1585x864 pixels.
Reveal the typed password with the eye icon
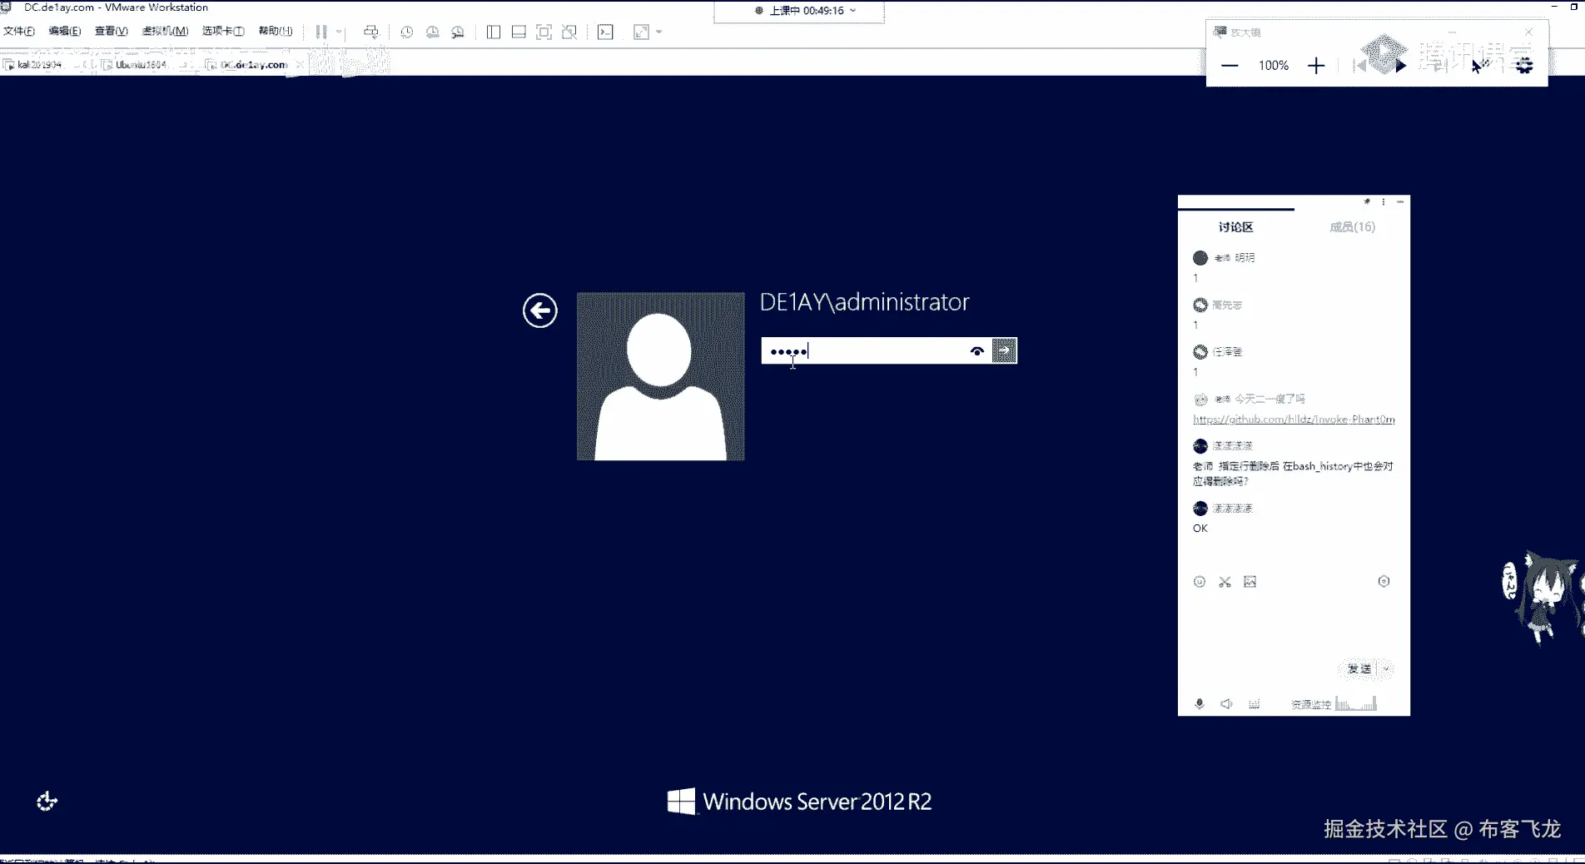point(977,351)
